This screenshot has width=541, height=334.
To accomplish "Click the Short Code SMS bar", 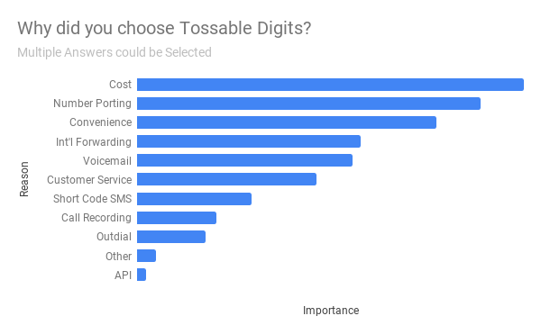I will 194,199.
